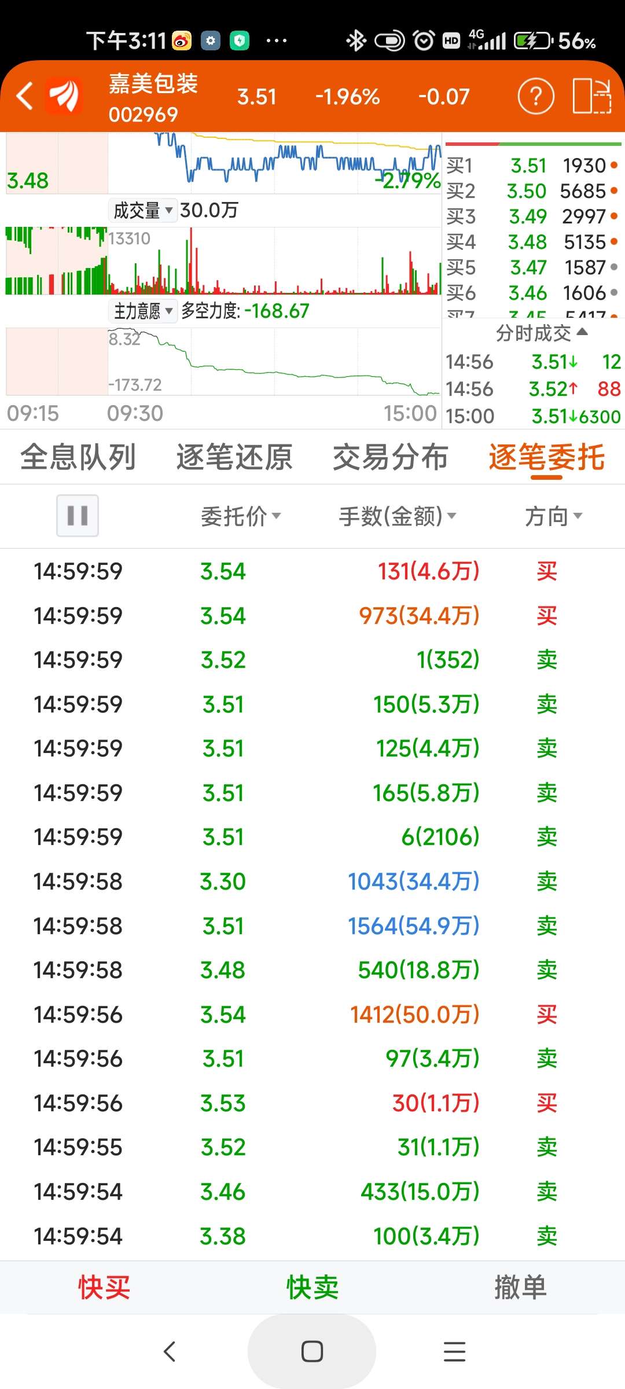This screenshot has width=625, height=1389.
Task: Open the help question mark icon
Action: [536, 96]
